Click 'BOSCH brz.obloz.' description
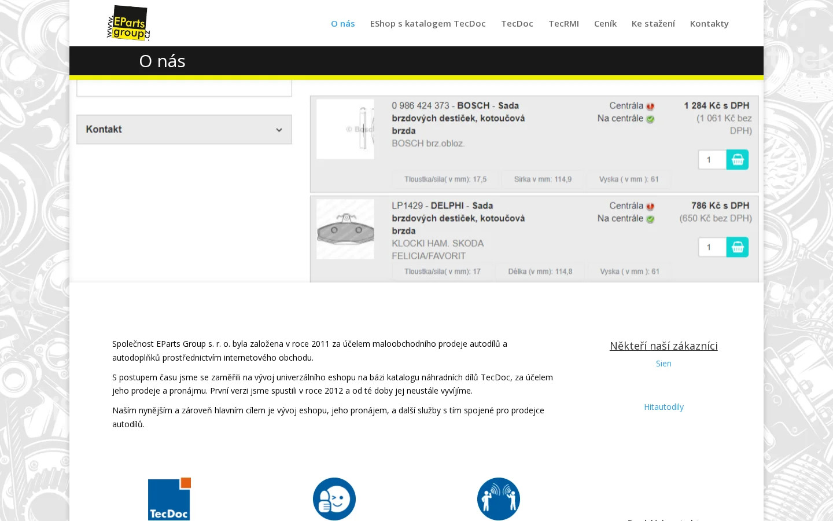Screen dimensions: 833x521 point(428,144)
